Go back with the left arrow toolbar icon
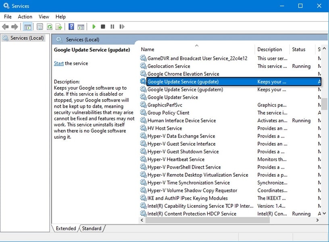 click(5, 27)
